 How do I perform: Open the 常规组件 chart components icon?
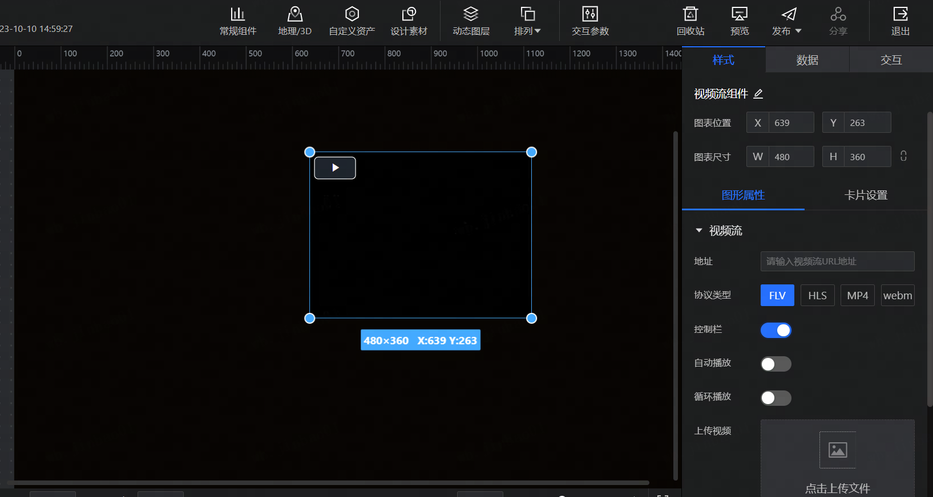point(238,21)
